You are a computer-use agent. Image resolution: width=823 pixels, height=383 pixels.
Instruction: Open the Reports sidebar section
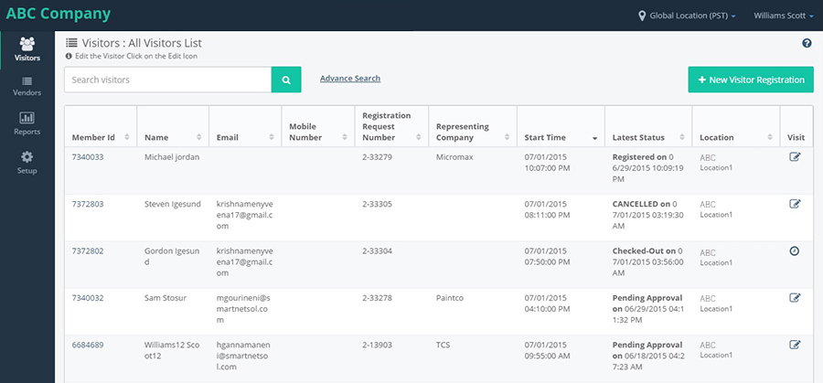point(27,123)
